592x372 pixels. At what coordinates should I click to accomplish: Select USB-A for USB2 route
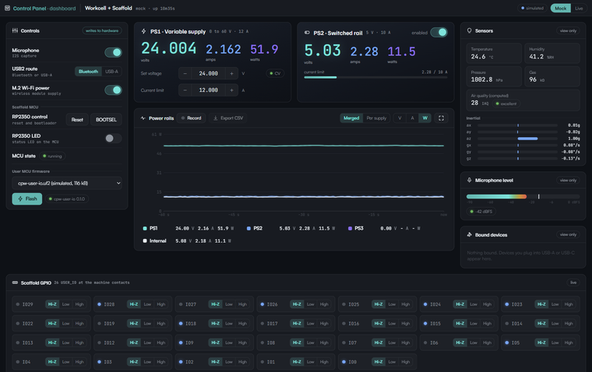coord(111,72)
